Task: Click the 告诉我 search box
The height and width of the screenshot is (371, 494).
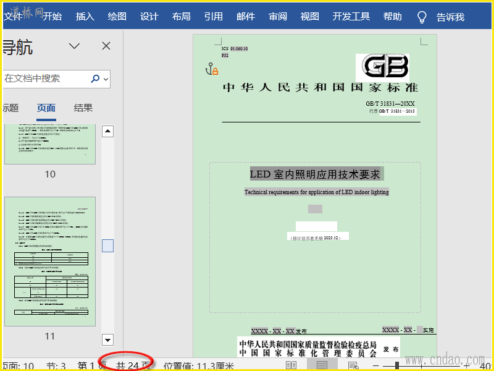Action: click(x=451, y=17)
